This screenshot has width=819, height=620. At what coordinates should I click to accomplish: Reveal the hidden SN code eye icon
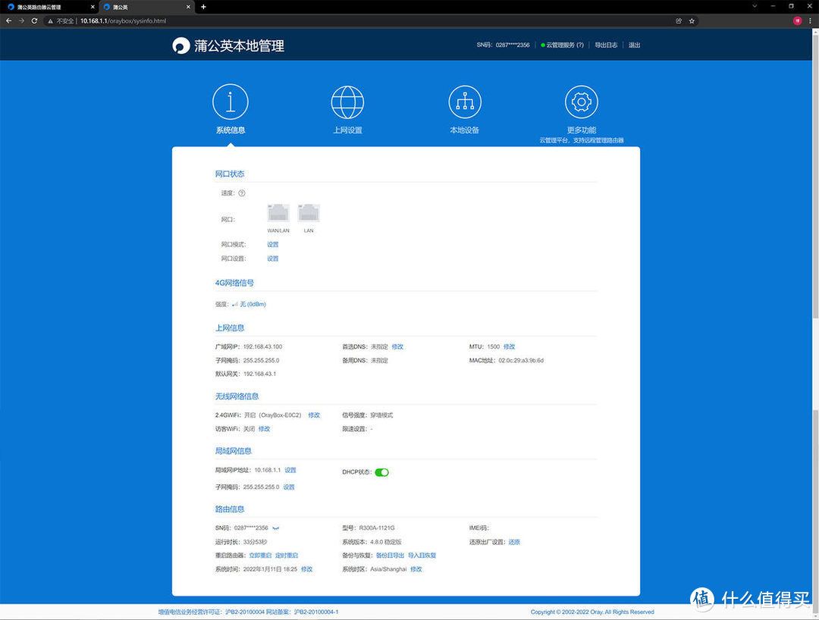point(277,528)
